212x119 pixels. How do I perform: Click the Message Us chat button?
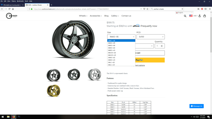coord(196,106)
